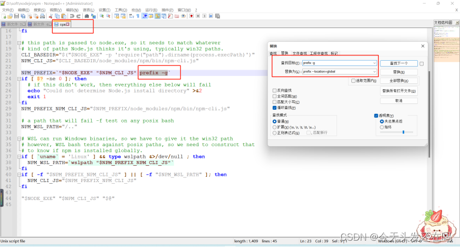
Task: Click the Paste toolbar icon
Action: point(64,16)
